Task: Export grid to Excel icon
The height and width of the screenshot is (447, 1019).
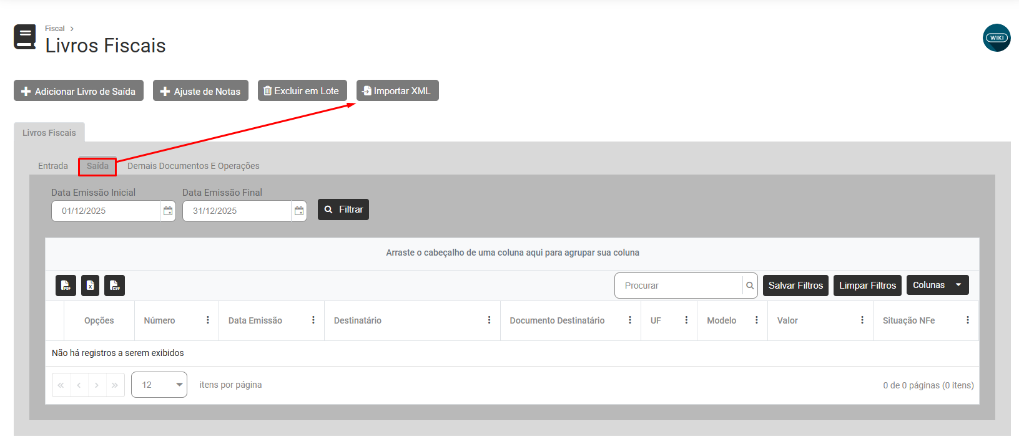Action: coord(90,286)
